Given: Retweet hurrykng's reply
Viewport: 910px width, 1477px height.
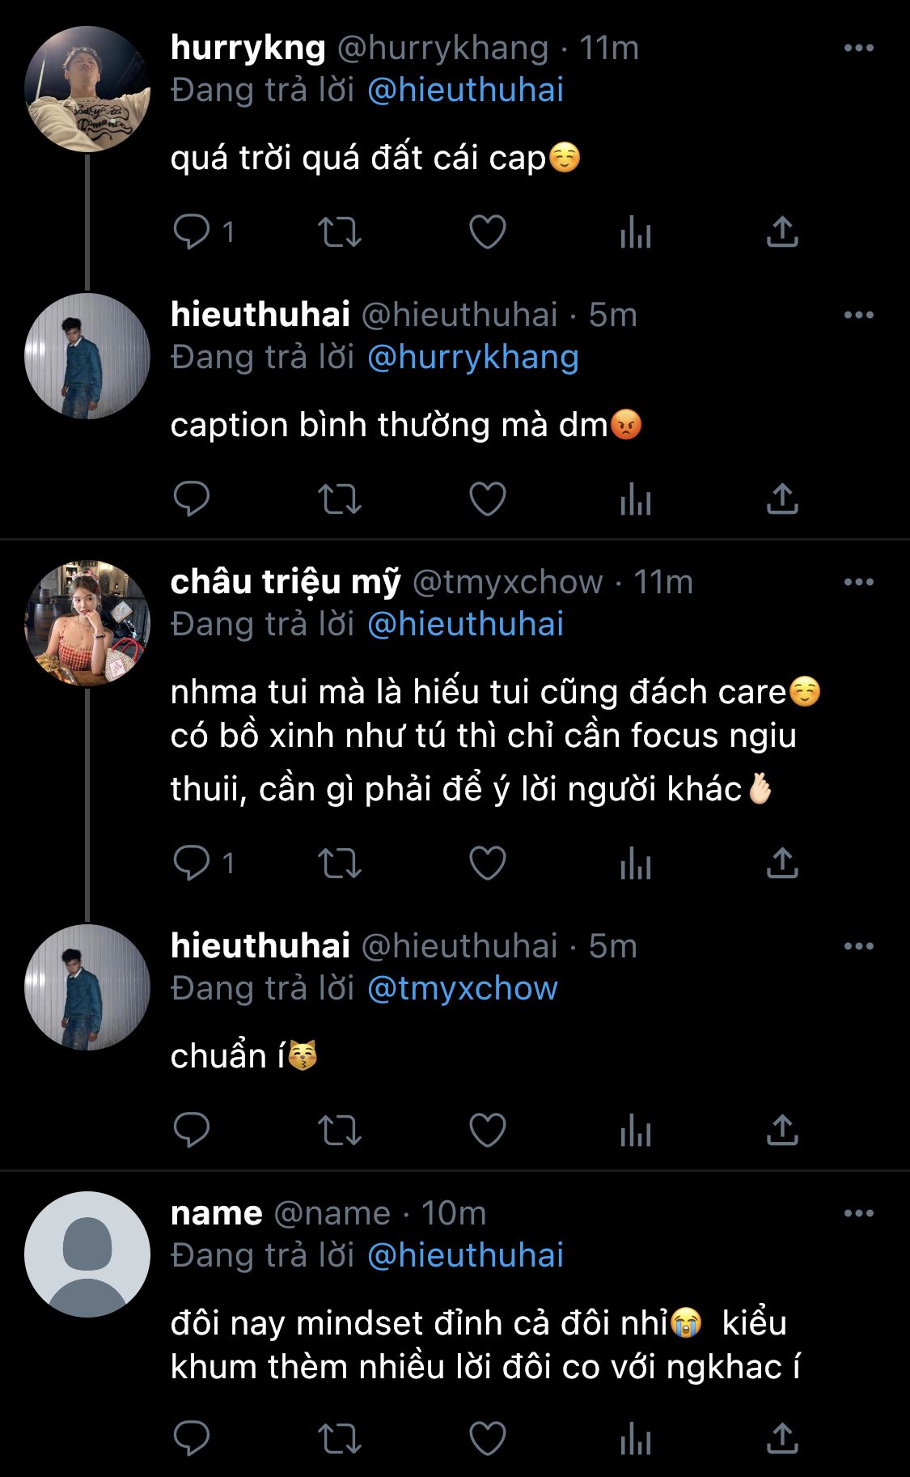Looking at the screenshot, I should click(x=339, y=232).
